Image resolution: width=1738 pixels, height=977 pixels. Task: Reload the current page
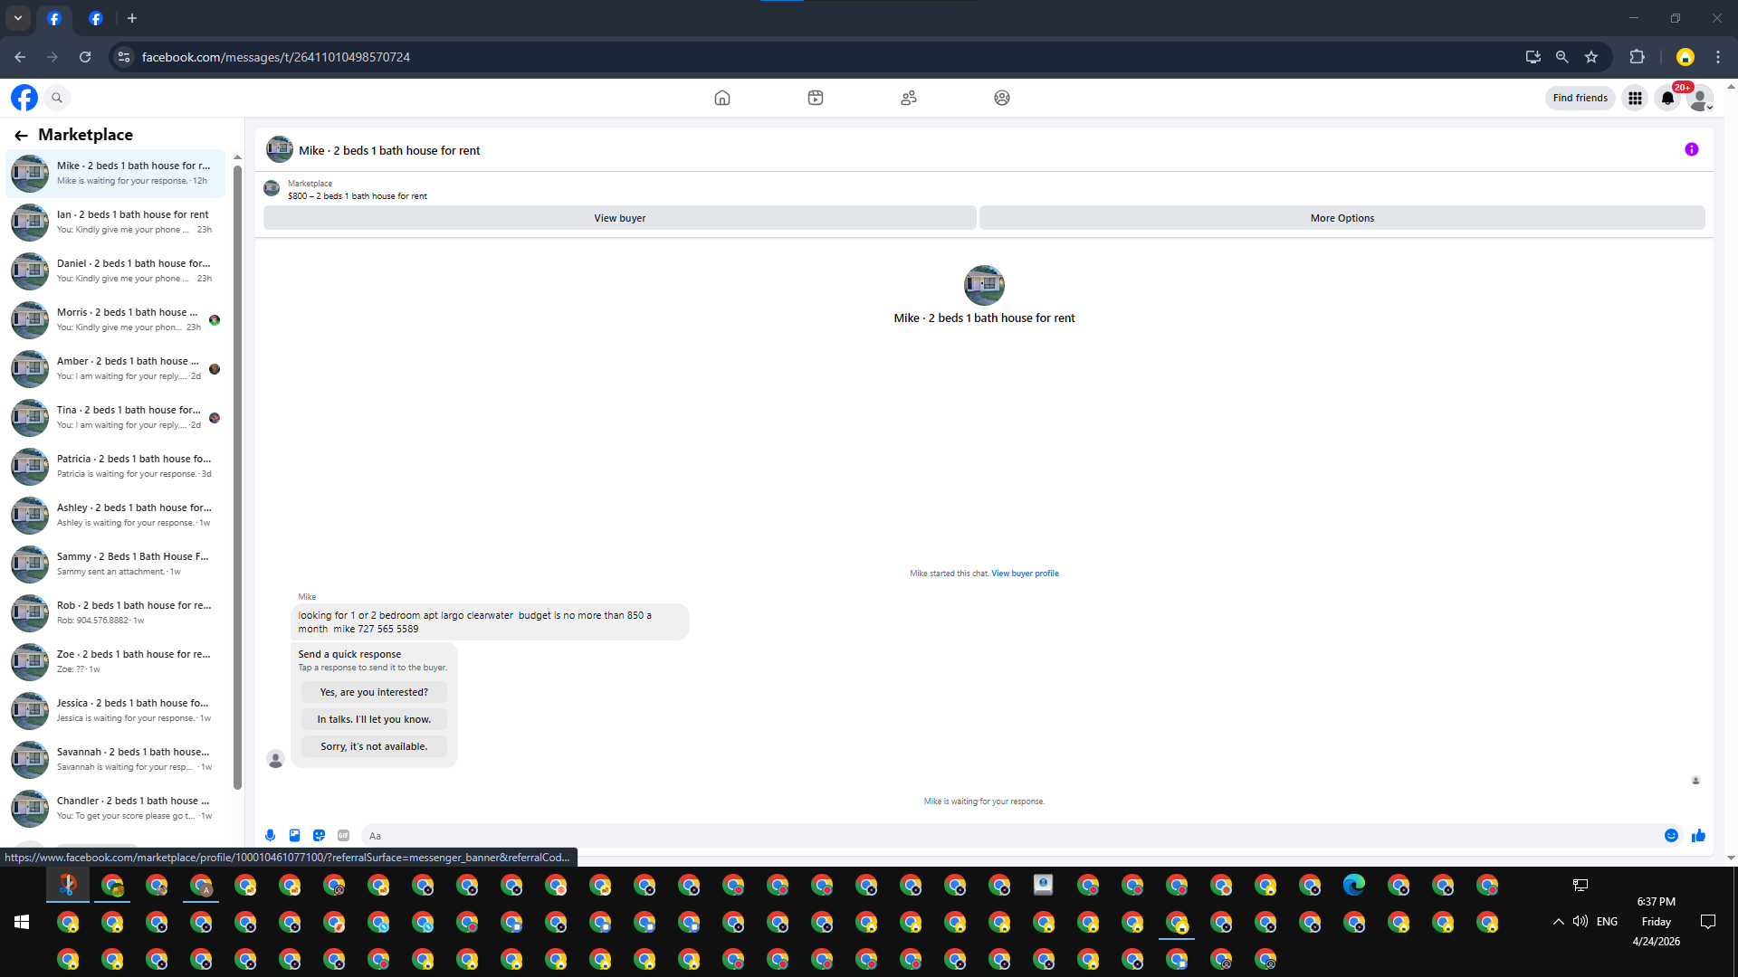tap(85, 57)
